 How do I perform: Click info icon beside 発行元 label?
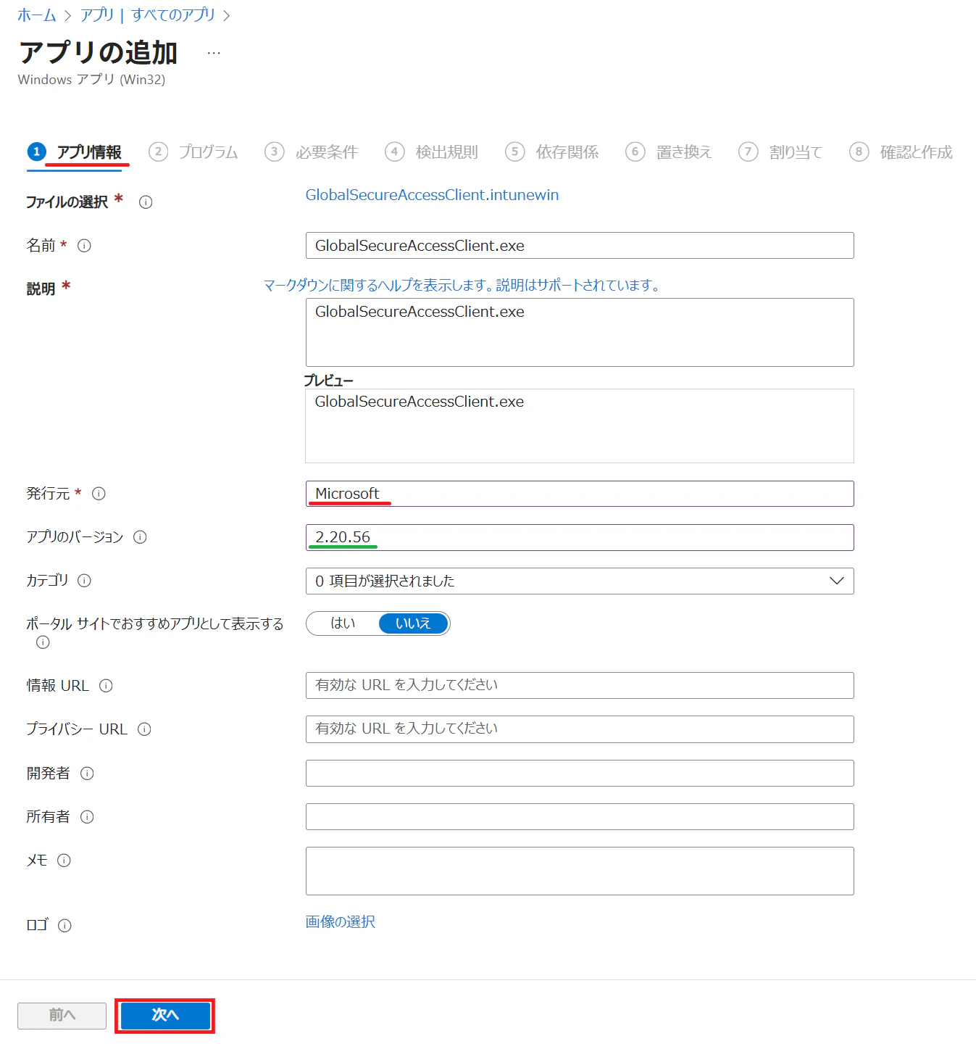(99, 494)
